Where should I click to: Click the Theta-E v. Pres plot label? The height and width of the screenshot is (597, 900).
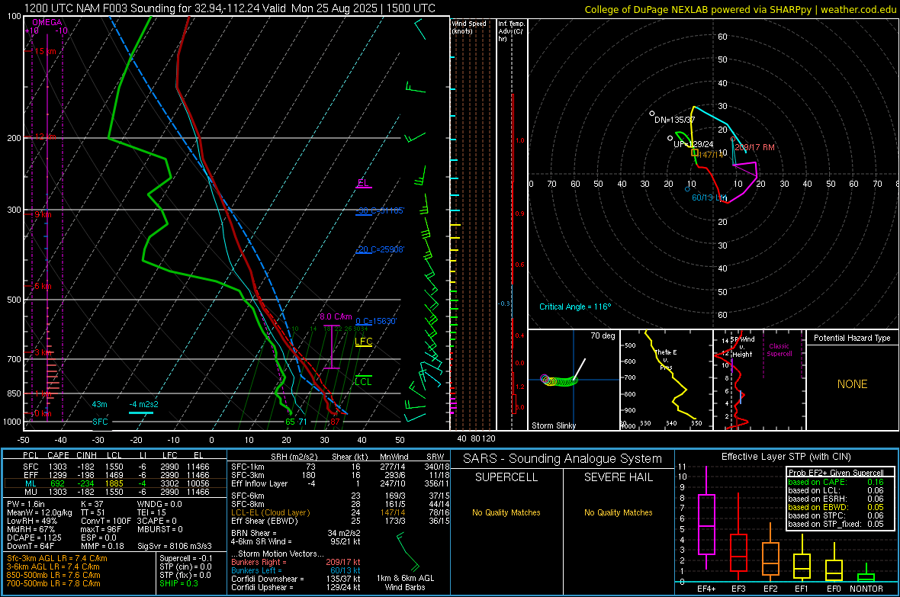666,359
